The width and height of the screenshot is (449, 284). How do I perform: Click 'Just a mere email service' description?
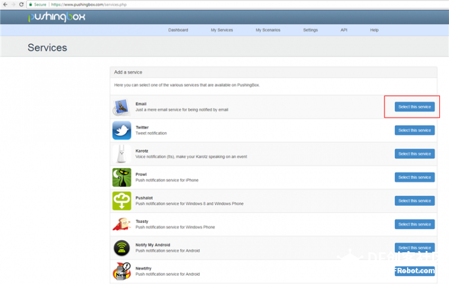182,109
